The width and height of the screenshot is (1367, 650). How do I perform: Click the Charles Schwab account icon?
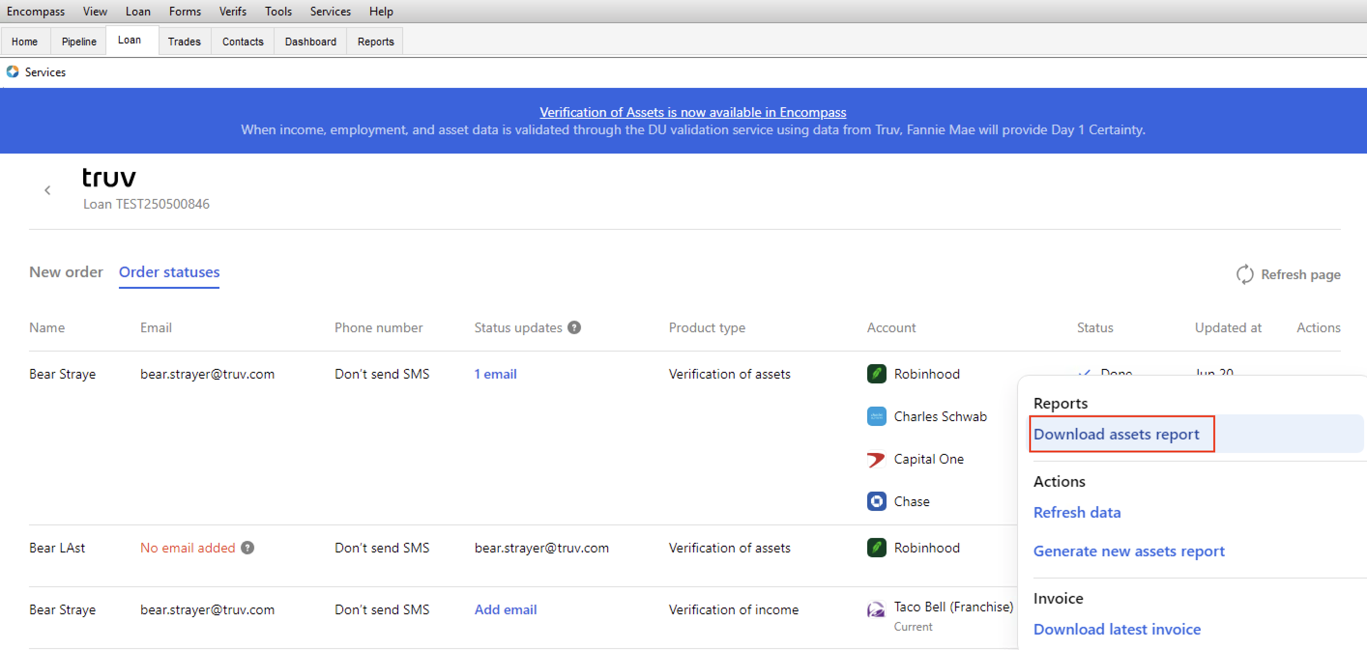coord(877,416)
